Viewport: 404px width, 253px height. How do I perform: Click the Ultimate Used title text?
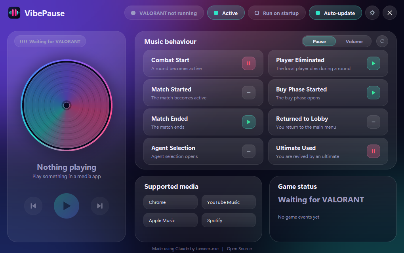[x=296, y=148]
